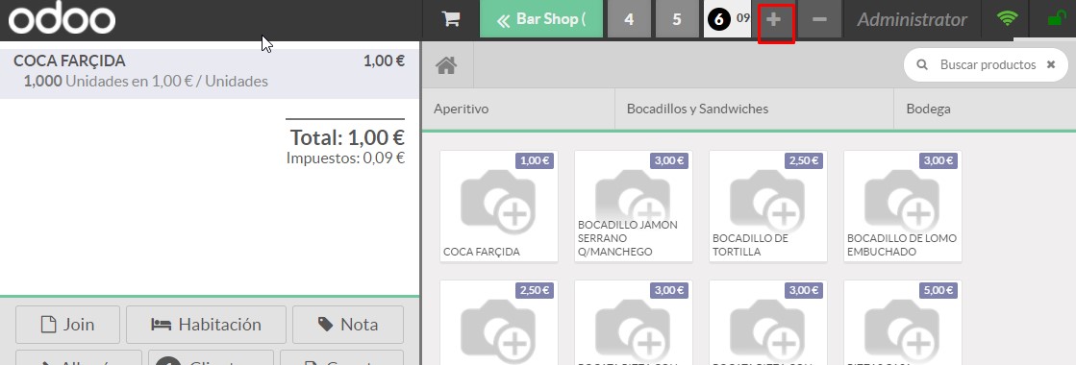The width and height of the screenshot is (1076, 365).
Task: Remove current order with minus icon
Action: click(819, 19)
